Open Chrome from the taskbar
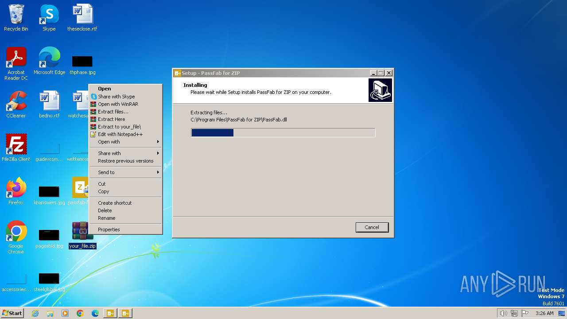The image size is (567, 319). 80,313
